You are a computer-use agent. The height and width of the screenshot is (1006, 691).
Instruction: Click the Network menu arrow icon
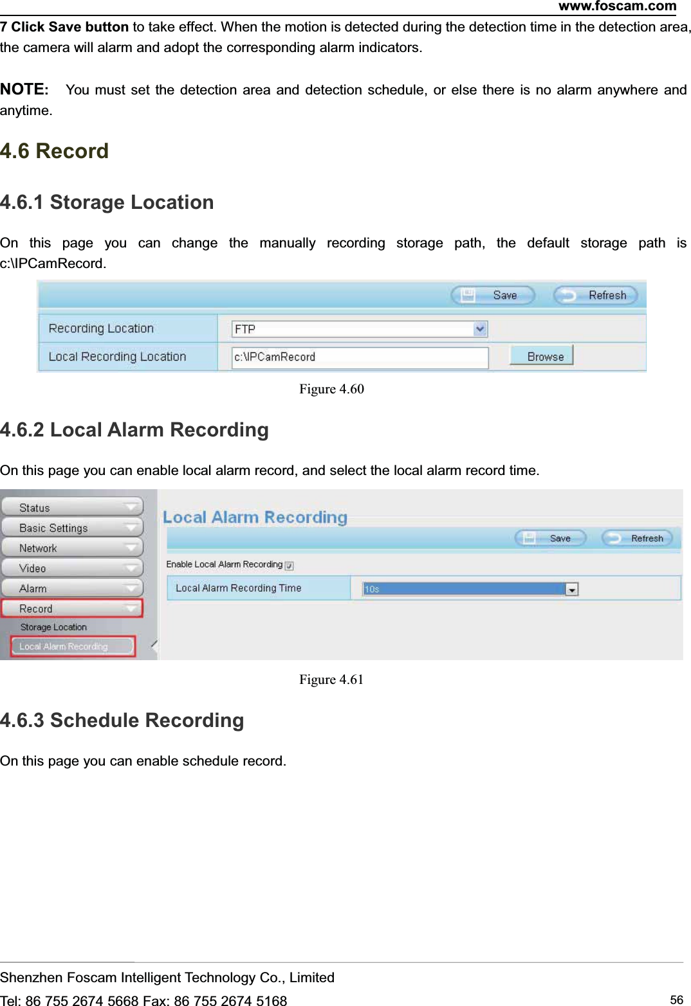tap(132, 548)
